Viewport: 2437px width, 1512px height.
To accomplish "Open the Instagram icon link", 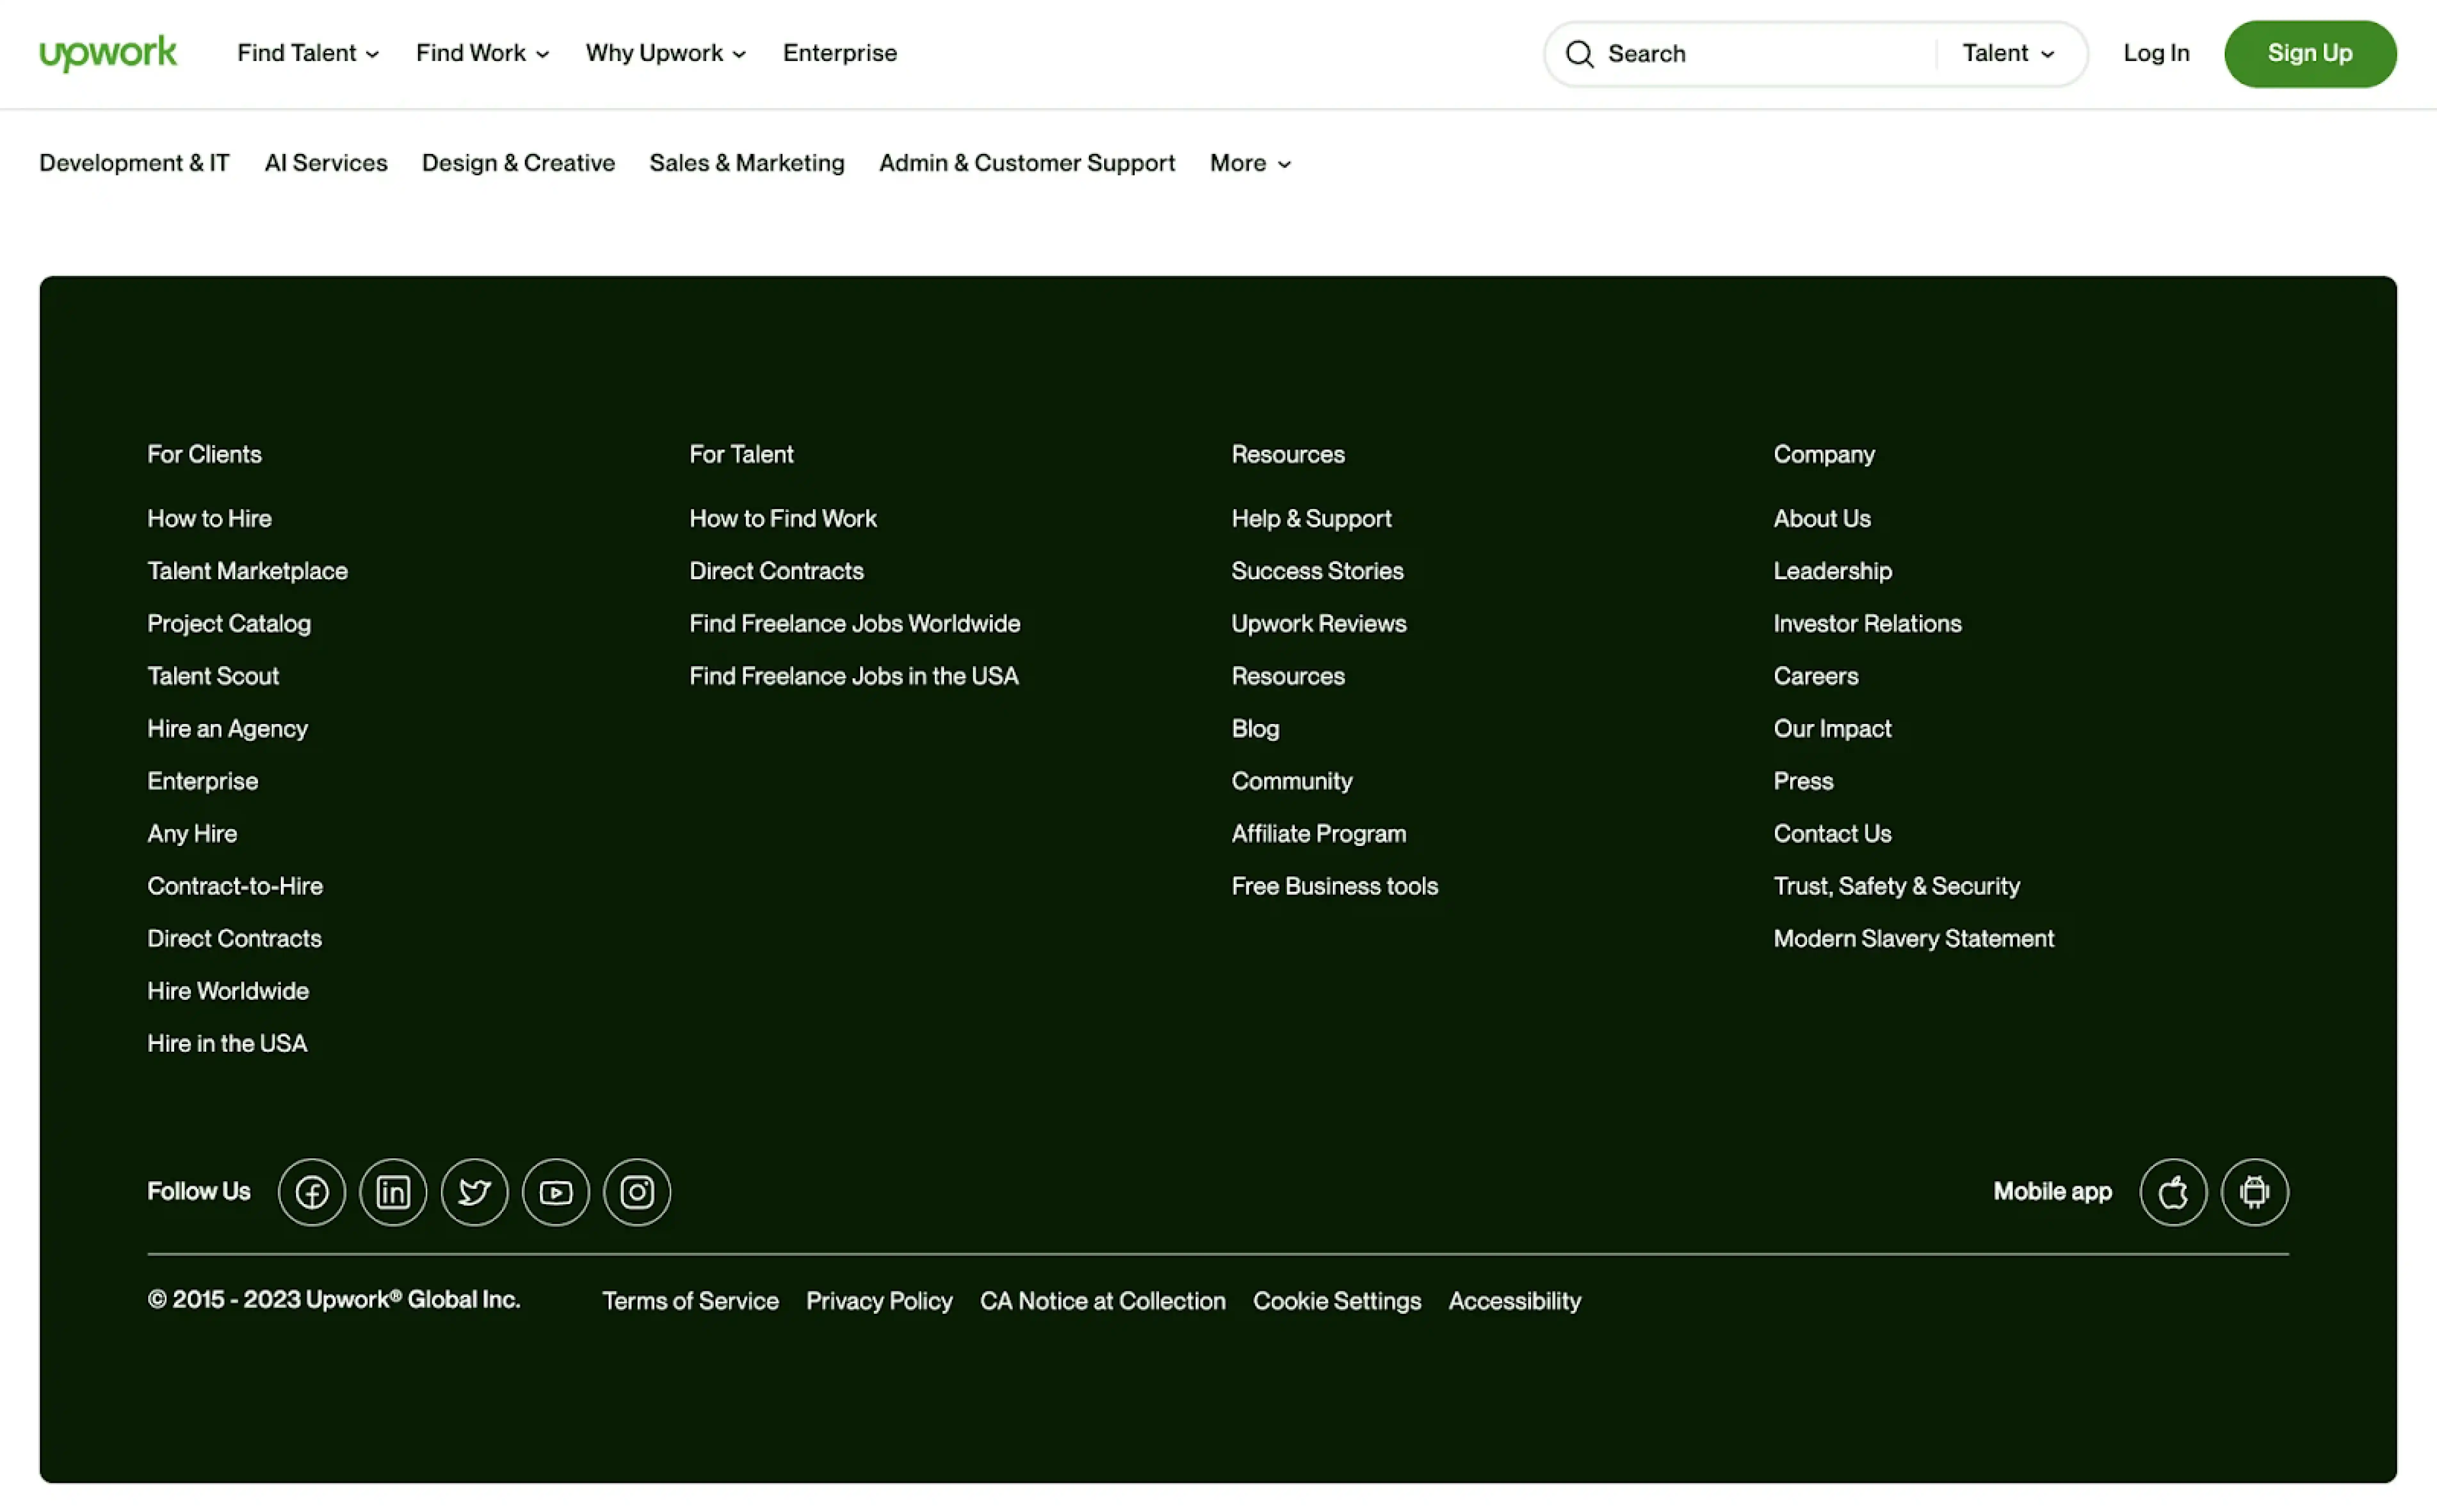I will click(x=637, y=1192).
